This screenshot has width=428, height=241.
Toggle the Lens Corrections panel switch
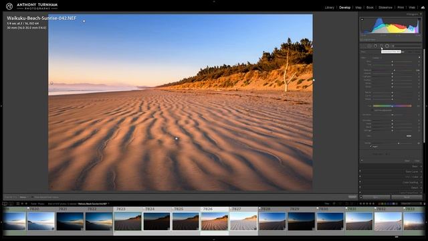tap(360, 193)
